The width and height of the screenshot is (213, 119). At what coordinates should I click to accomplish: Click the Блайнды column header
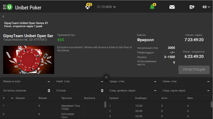141,98
